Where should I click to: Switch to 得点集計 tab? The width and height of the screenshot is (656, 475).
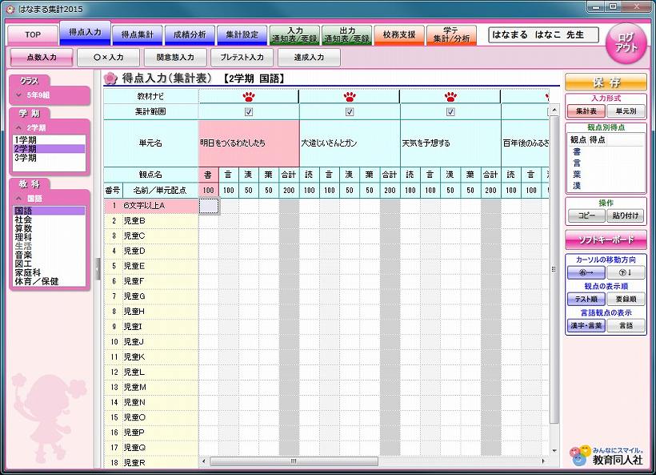[138, 34]
